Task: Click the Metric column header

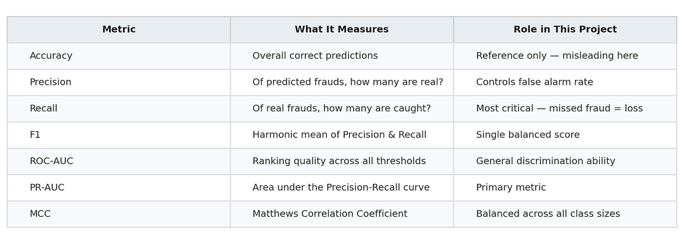Action: click(x=119, y=29)
